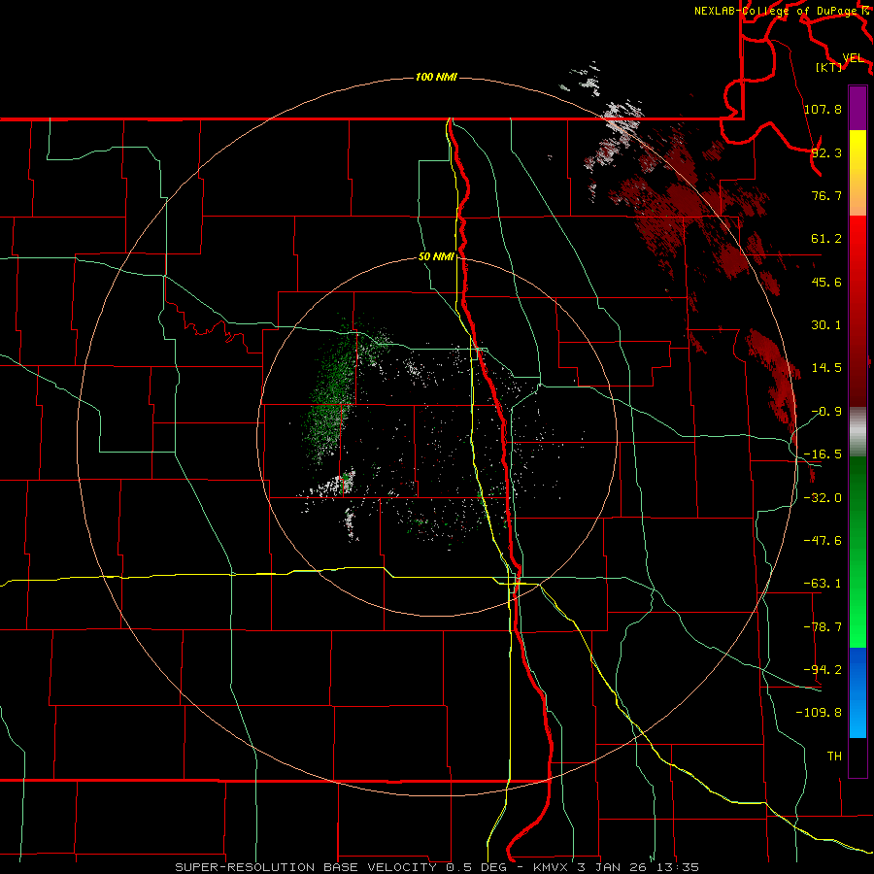Pick the red segment of velocity color bar
This screenshot has height=874, width=874.
point(857,311)
